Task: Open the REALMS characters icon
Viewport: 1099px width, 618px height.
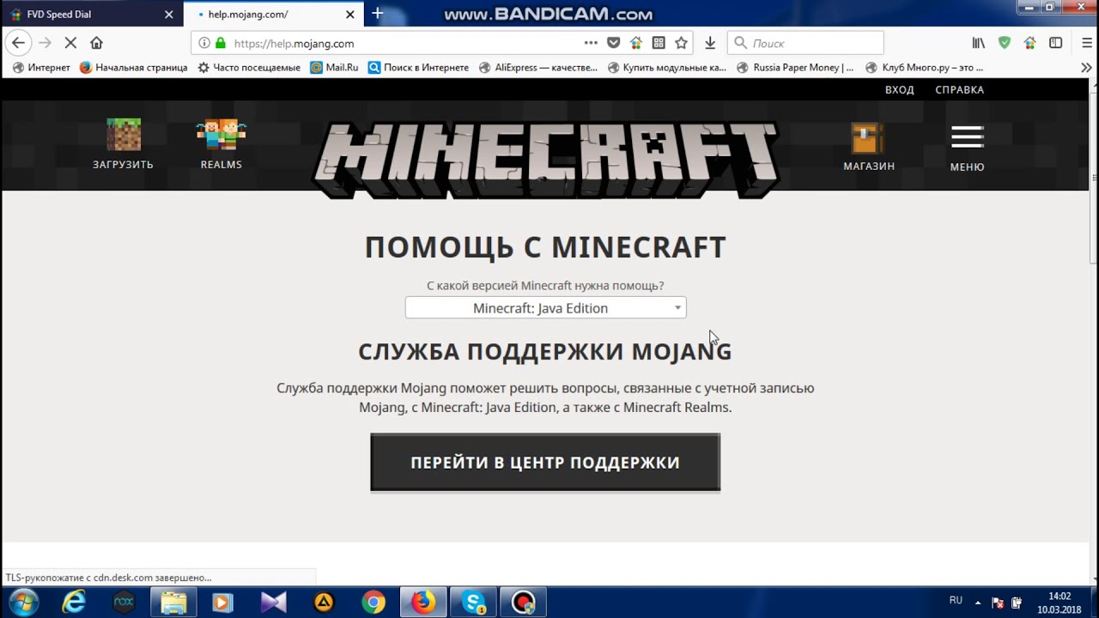Action: (x=221, y=136)
